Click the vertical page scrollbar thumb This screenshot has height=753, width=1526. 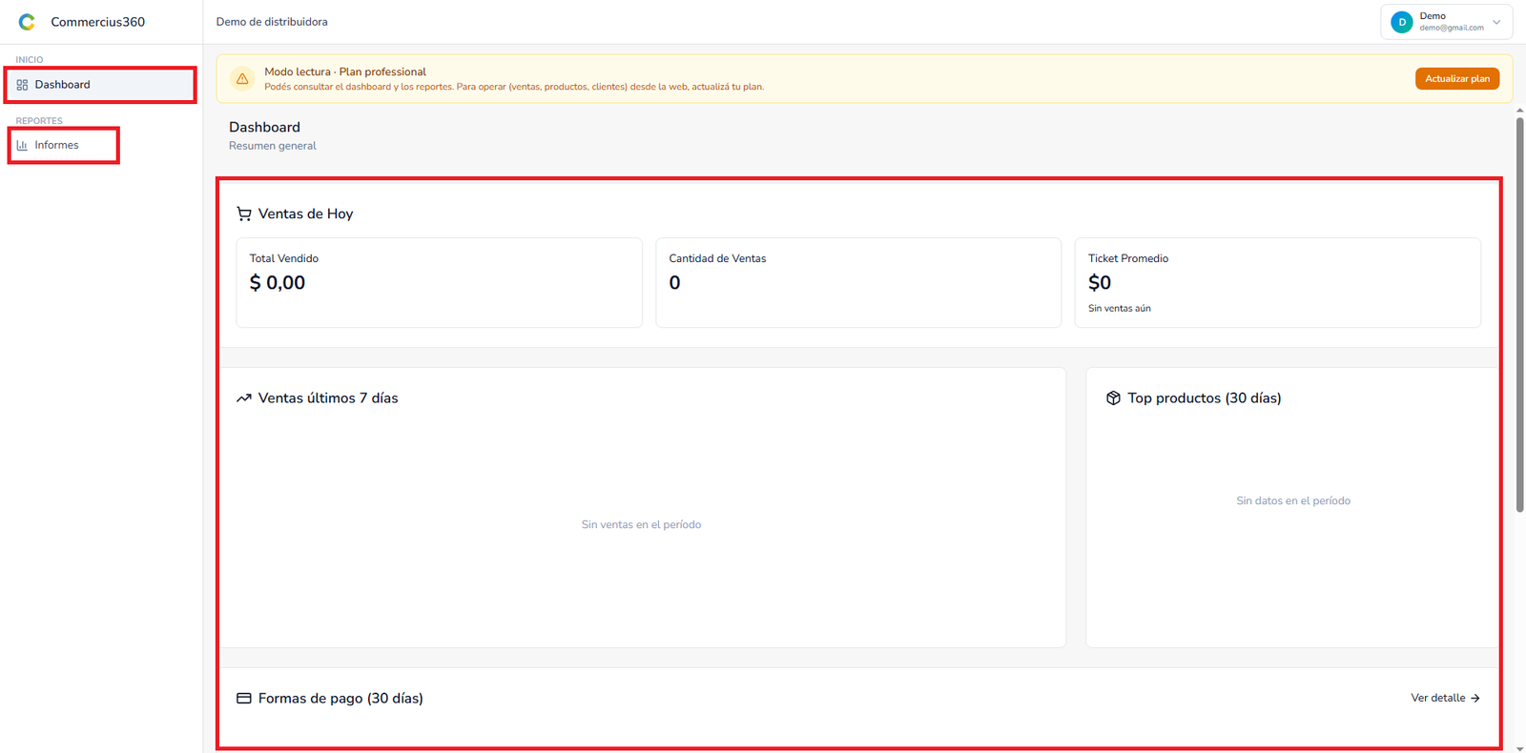tap(1520, 315)
